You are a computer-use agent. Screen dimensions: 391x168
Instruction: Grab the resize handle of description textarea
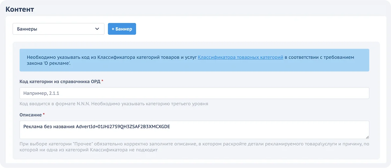coord(367,137)
